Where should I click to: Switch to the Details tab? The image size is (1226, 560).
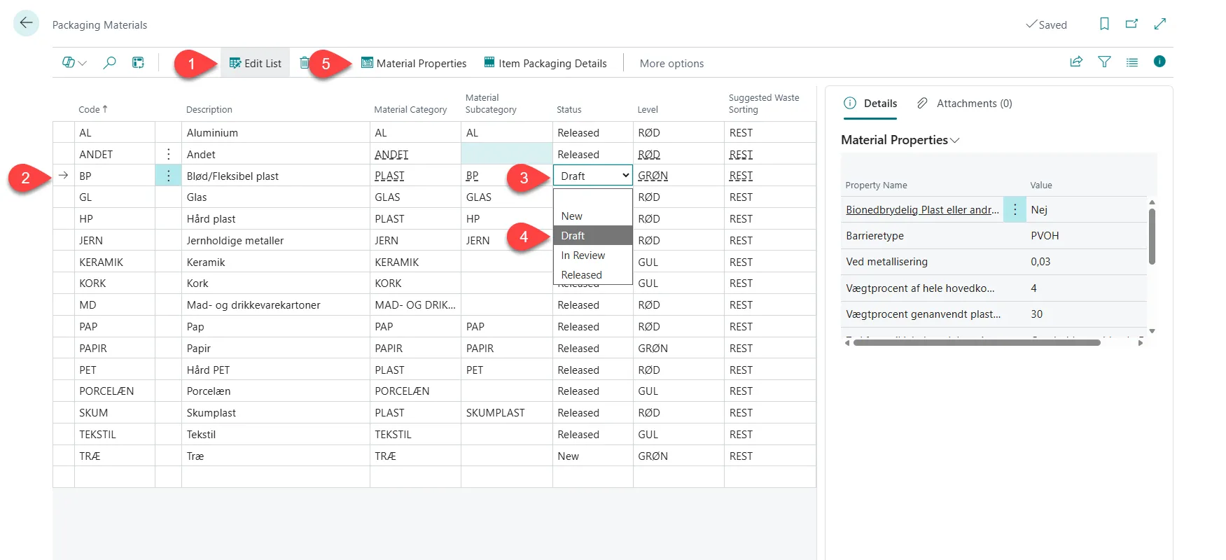[x=870, y=104]
